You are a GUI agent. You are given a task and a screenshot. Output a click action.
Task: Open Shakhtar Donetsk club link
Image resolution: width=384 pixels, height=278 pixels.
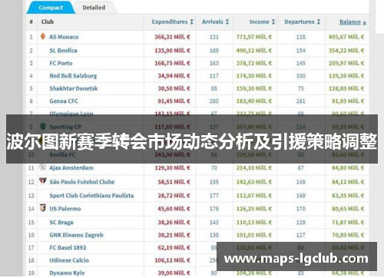pyautogui.click(x=74, y=88)
